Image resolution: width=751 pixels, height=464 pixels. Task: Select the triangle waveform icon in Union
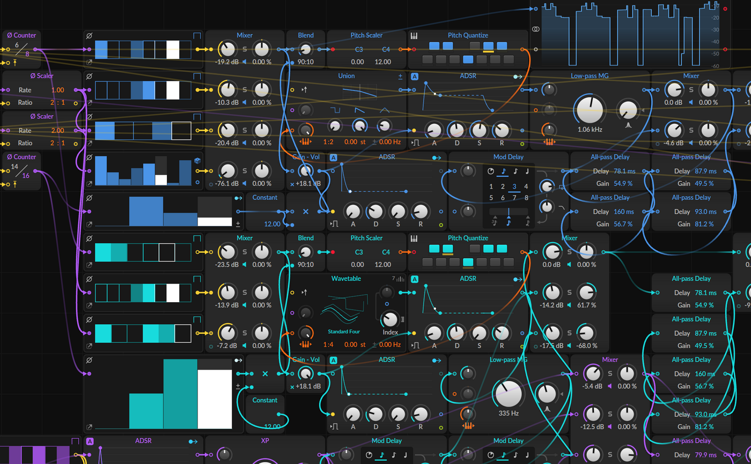point(384,110)
